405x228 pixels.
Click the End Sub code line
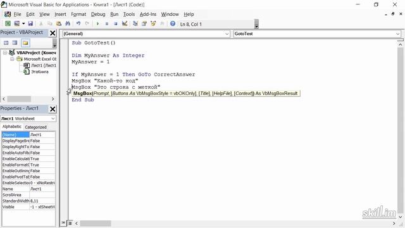tap(83, 100)
